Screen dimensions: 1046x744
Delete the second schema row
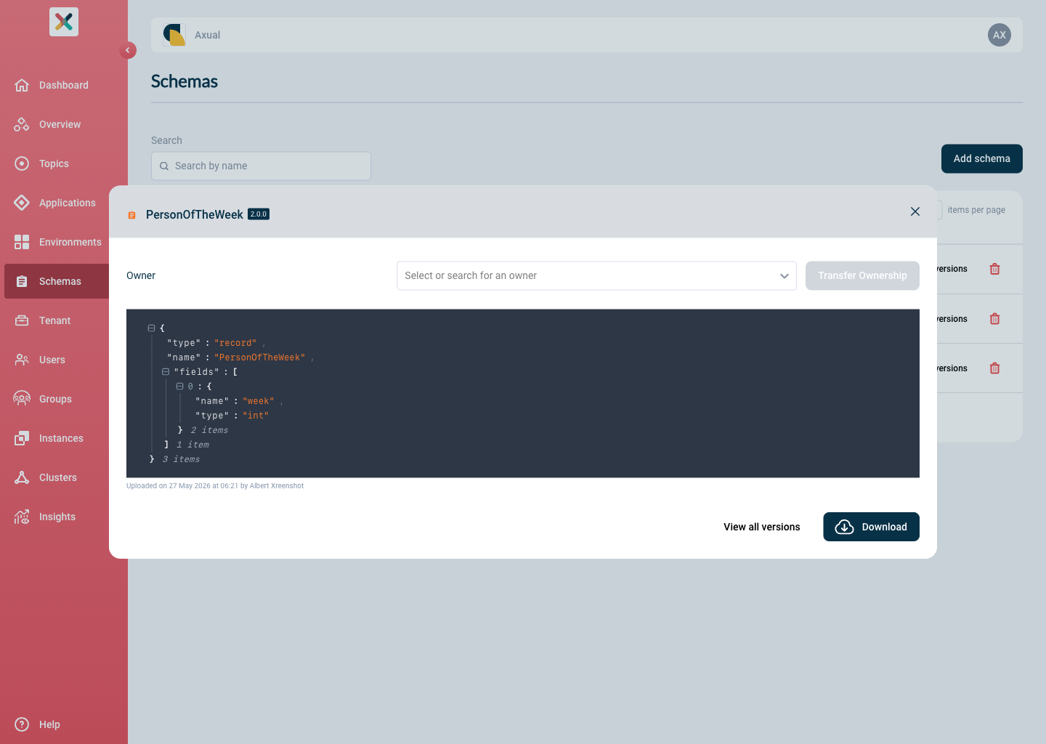click(x=995, y=319)
